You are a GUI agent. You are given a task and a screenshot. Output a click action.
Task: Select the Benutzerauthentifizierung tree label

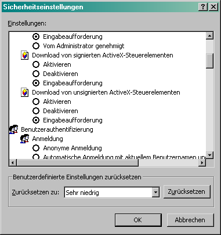pos(57,129)
